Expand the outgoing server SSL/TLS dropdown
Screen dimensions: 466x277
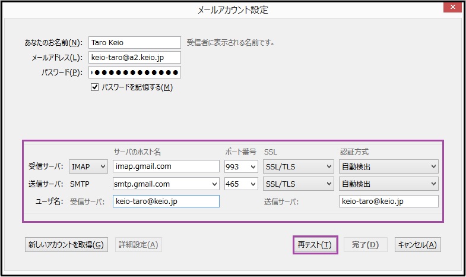[x=298, y=184]
